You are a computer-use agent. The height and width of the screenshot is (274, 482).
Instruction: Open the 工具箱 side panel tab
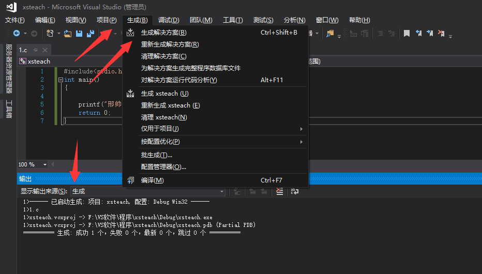click(x=8, y=109)
